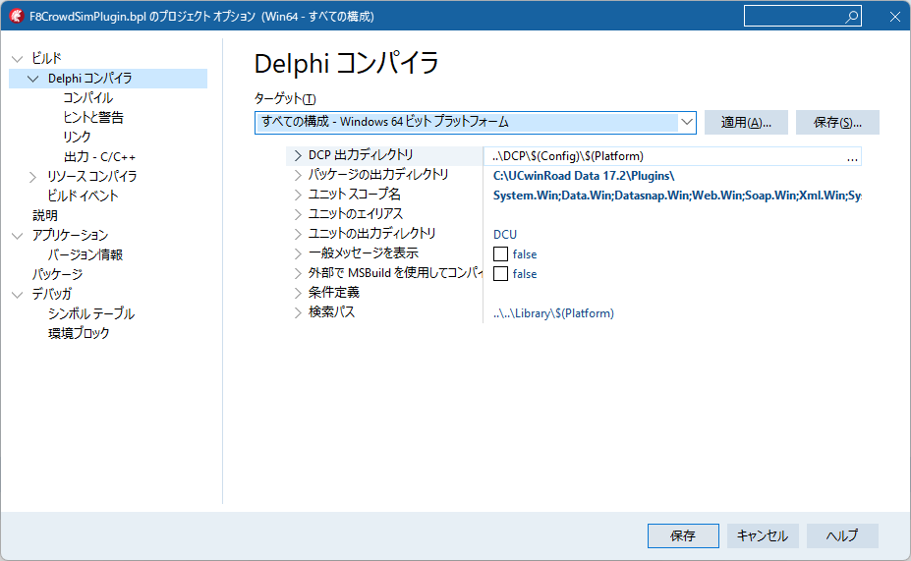The width and height of the screenshot is (911, 561).
Task: Open バージョン情報 page in tree
Action: point(85,254)
